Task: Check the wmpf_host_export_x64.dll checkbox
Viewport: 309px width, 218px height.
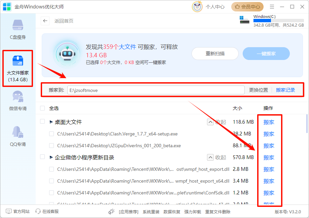Action: pos(52,181)
